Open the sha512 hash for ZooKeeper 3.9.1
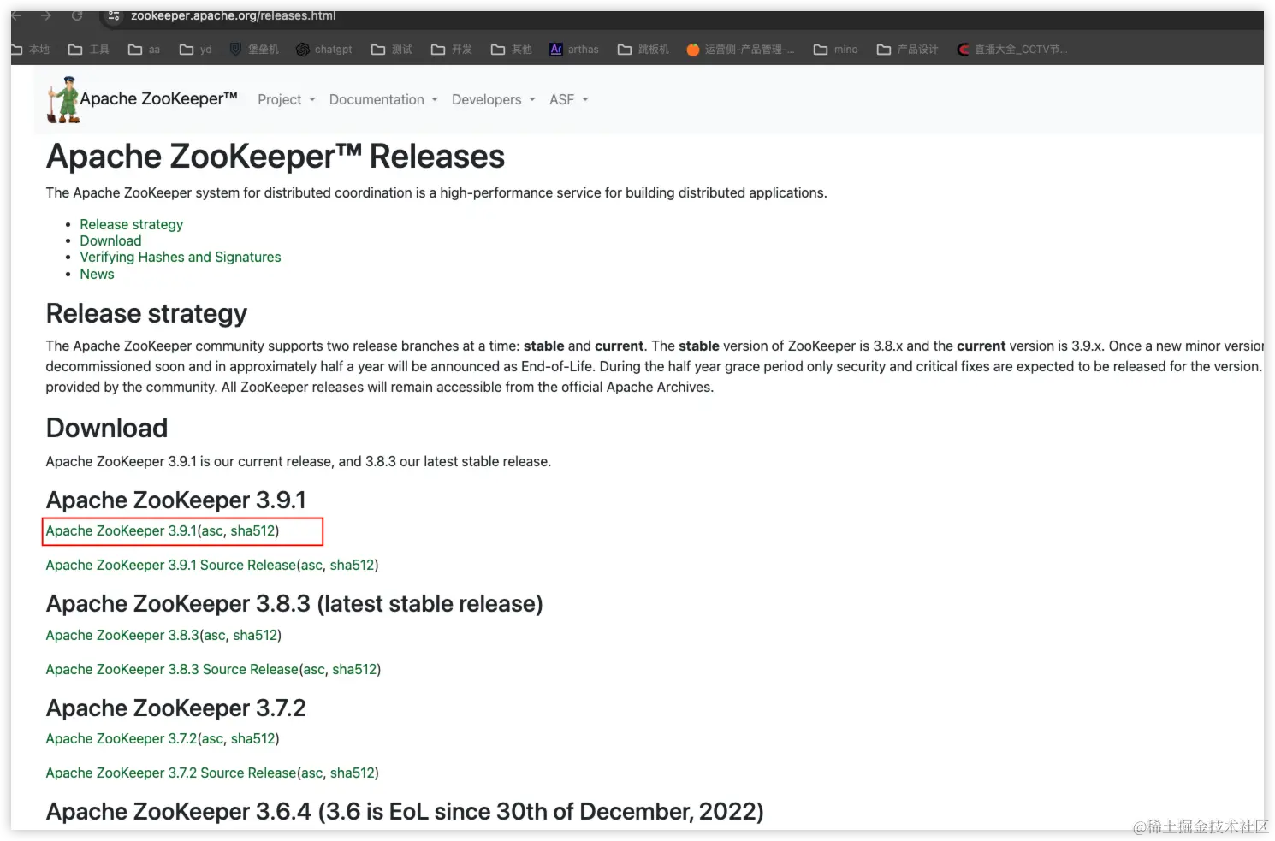The image size is (1275, 841). click(x=252, y=531)
